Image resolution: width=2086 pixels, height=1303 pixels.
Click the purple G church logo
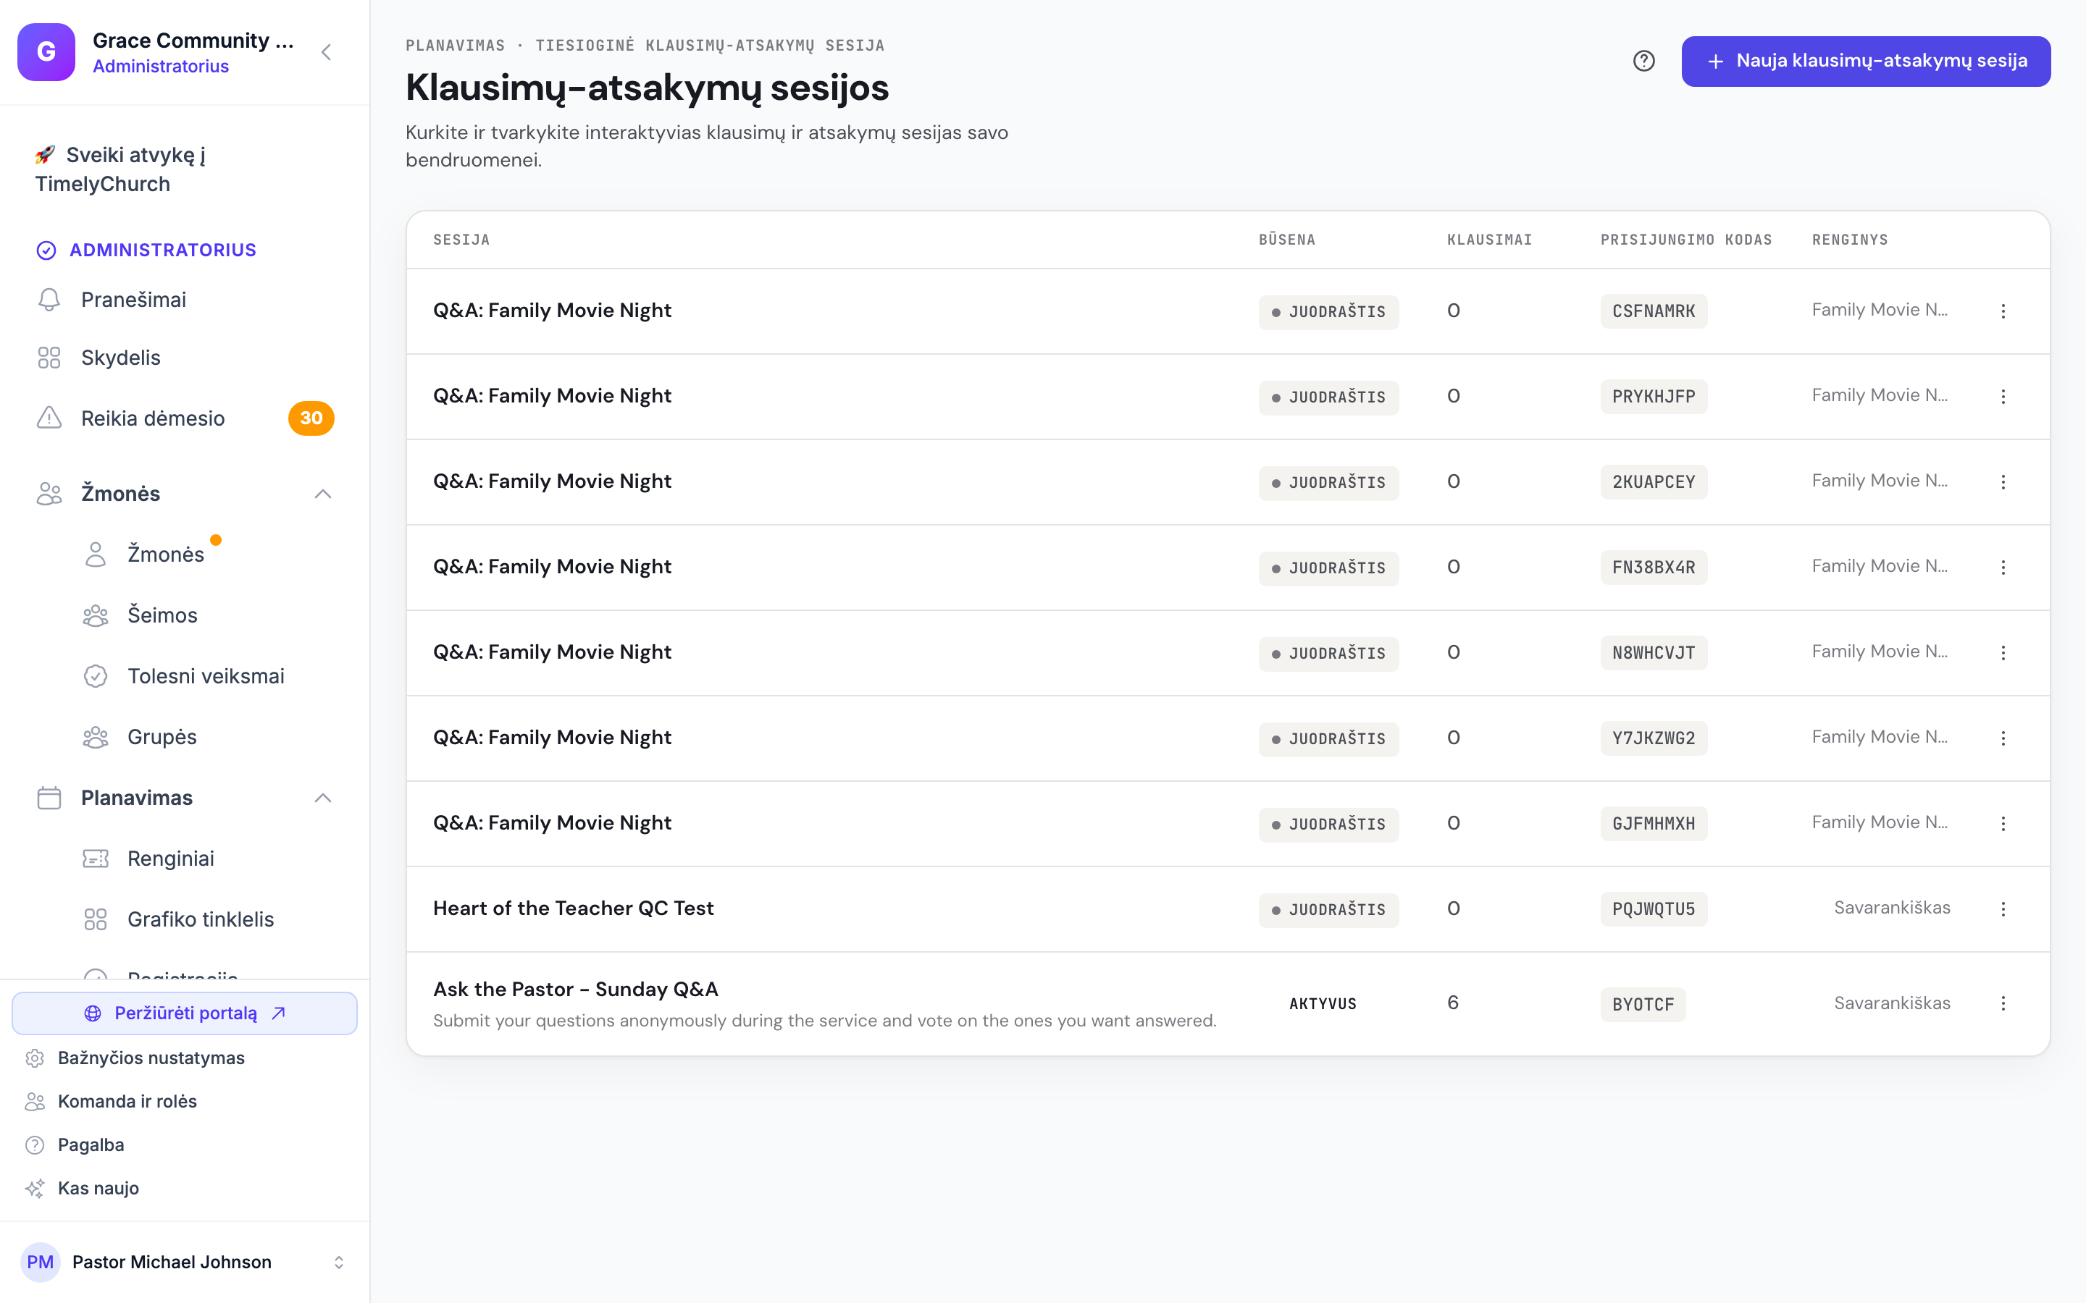point(46,51)
